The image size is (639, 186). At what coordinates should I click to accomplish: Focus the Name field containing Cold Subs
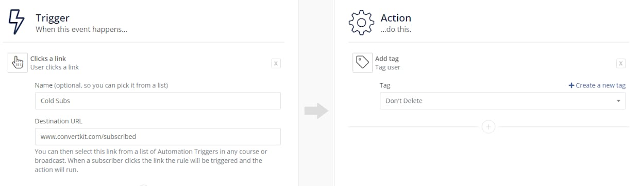tap(158, 101)
